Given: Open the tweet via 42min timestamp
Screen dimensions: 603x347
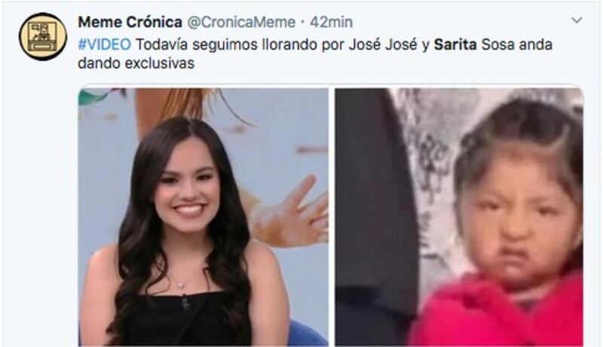Looking at the screenshot, I should 331,23.
